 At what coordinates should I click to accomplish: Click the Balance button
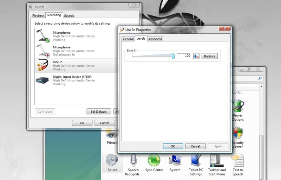point(209,56)
